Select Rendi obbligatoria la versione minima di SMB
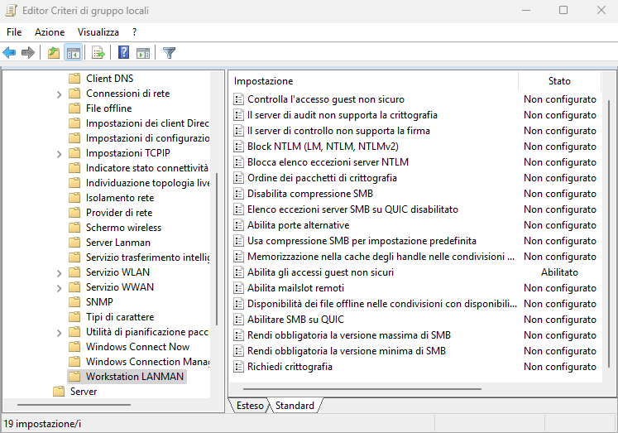618x433 pixels. point(347,351)
